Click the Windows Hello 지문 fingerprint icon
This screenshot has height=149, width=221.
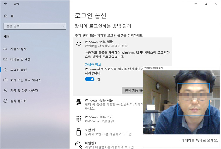(79, 102)
